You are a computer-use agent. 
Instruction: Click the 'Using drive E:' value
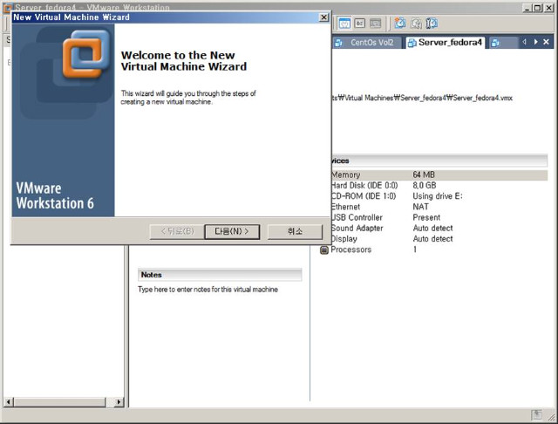click(x=438, y=196)
